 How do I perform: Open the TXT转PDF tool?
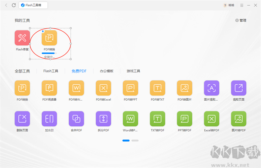(x=157, y=119)
